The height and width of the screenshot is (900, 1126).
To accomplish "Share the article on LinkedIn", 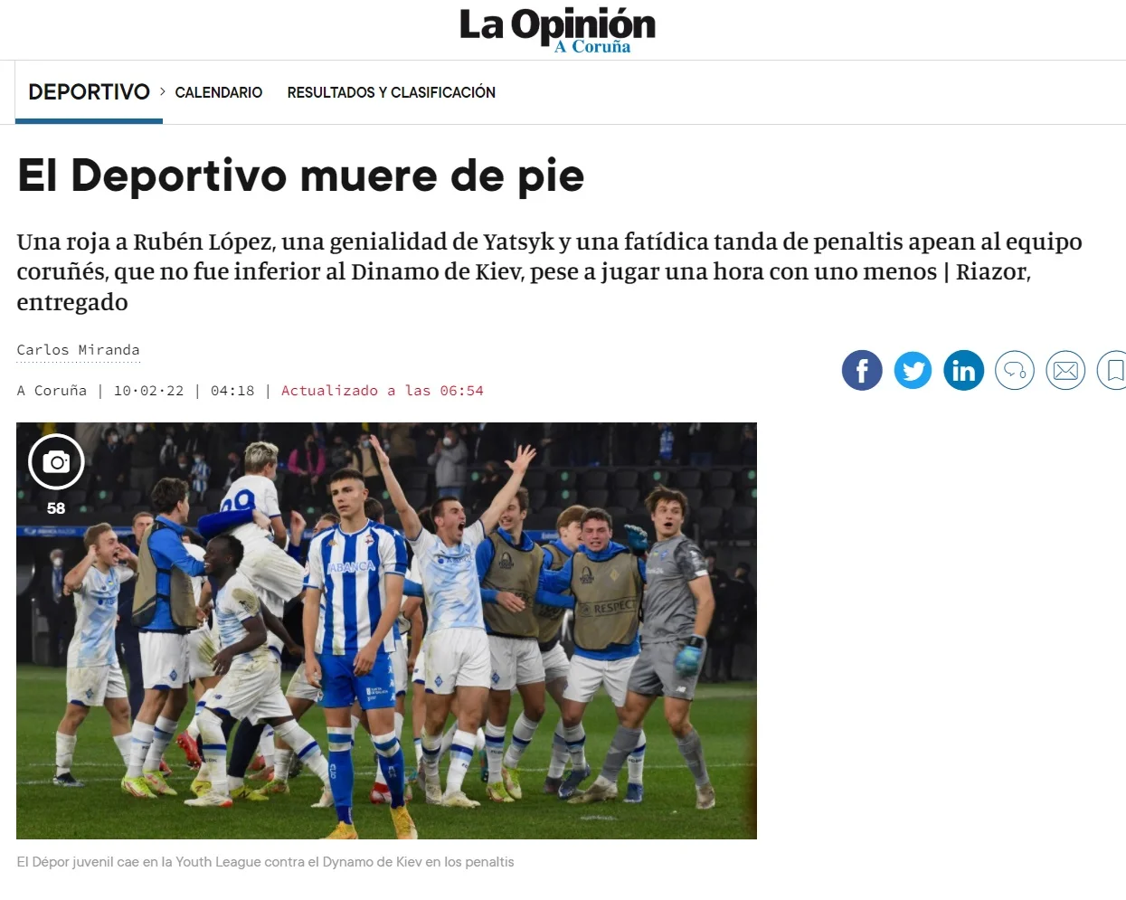I will tap(963, 370).
